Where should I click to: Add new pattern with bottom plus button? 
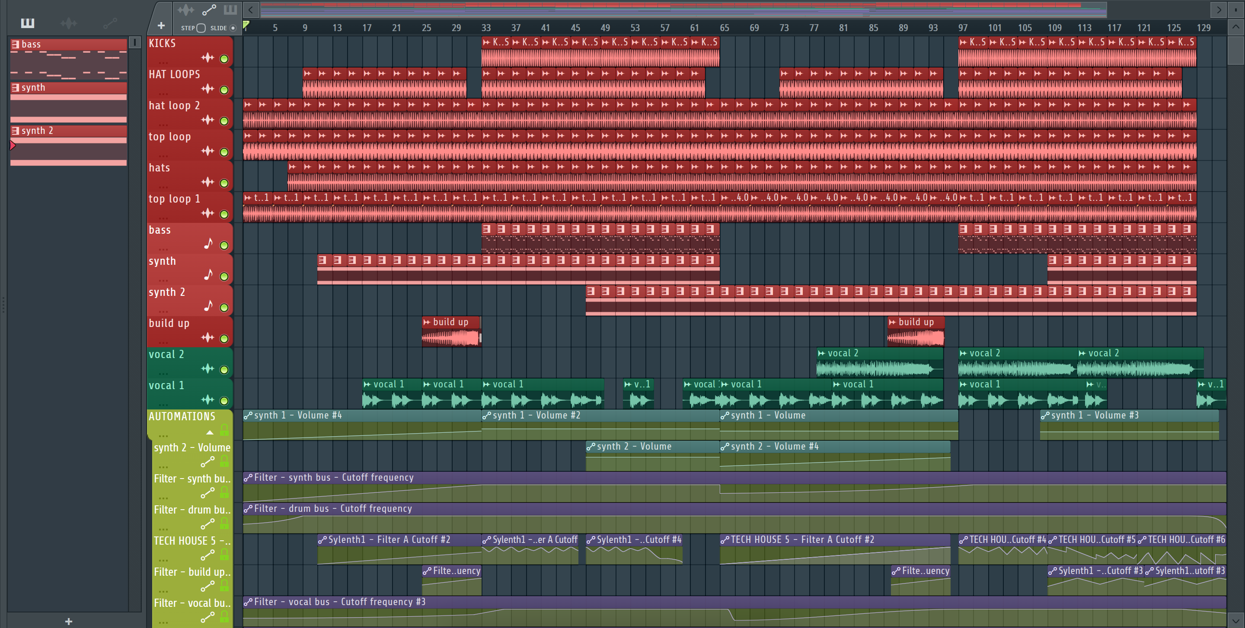69,621
